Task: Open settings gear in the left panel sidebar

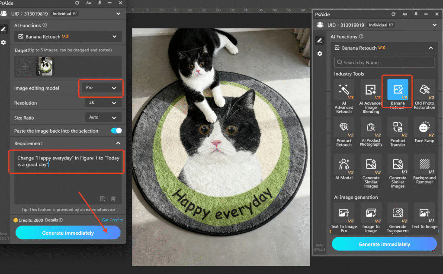Action: [4, 42]
